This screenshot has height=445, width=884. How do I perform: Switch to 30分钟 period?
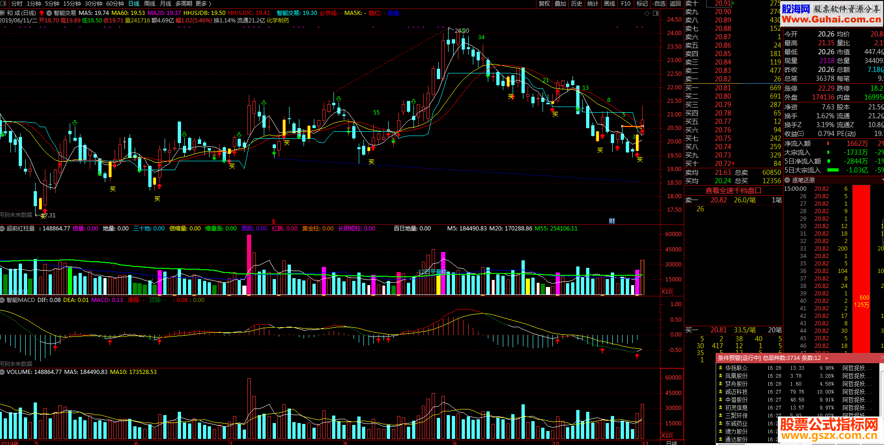pos(94,3)
